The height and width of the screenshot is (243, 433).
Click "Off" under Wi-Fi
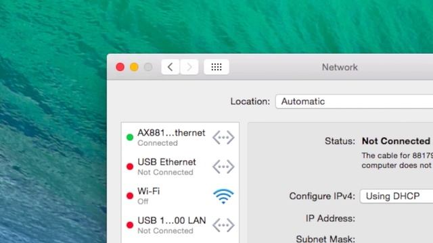143,202
